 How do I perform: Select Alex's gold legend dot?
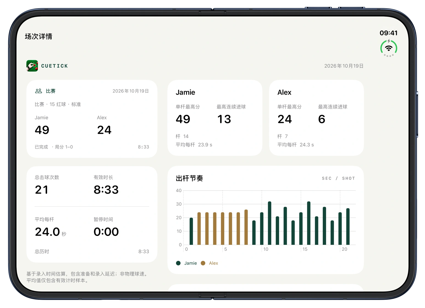pos(203,263)
